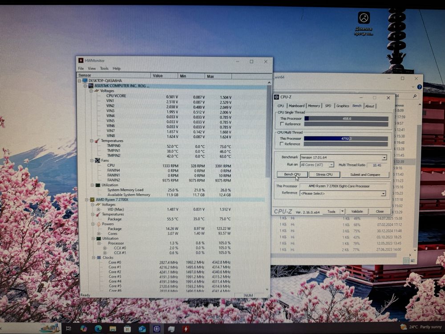Switch to the Mainboard tab in CPU-Z
The width and height of the screenshot is (445, 334).
[296, 106]
